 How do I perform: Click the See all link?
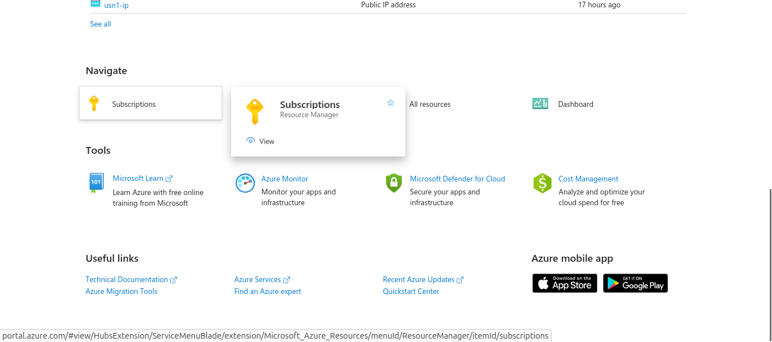tap(101, 24)
